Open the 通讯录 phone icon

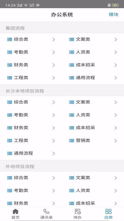pos(46,211)
